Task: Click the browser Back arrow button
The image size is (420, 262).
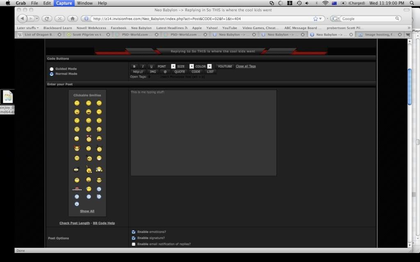Action: coord(22,18)
